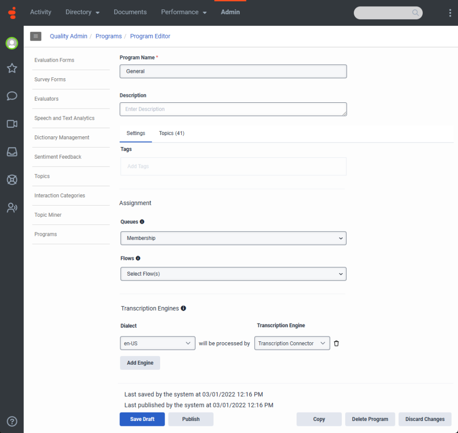
Task: Expand the Select Flow(s) dropdown
Action: (x=233, y=274)
